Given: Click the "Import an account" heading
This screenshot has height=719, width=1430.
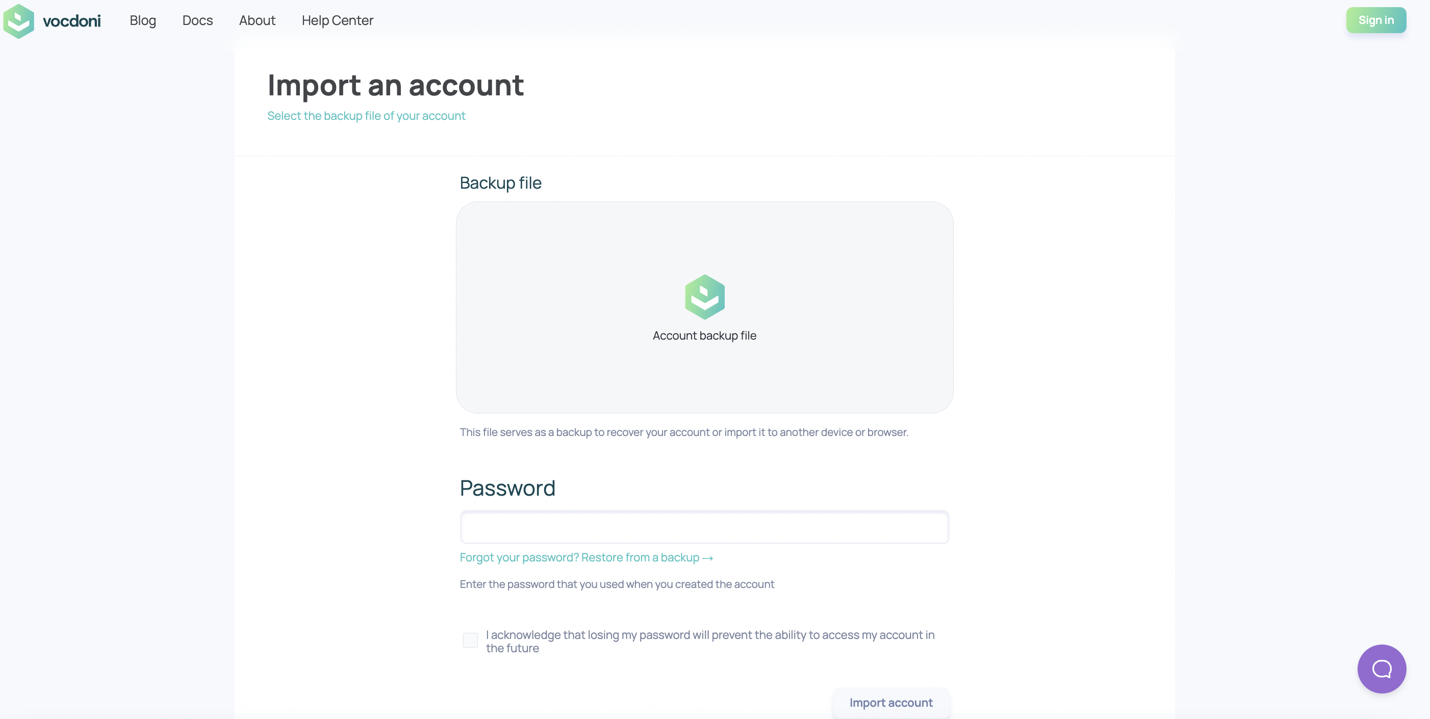Looking at the screenshot, I should [396, 85].
